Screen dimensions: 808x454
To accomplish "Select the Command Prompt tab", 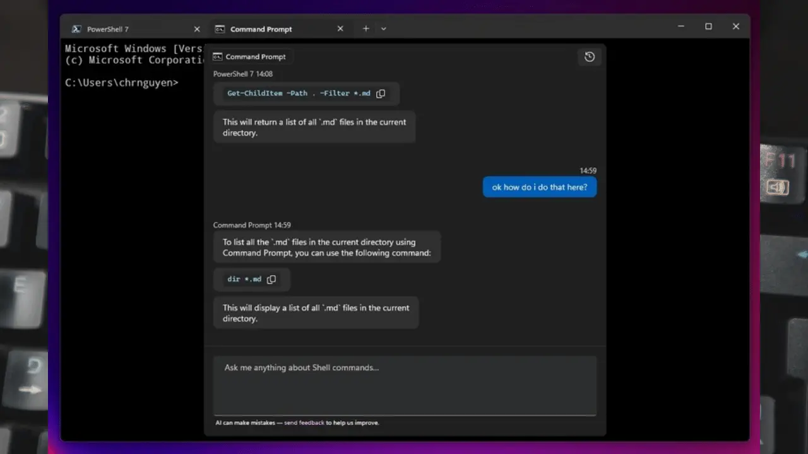I will pos(261,29).
